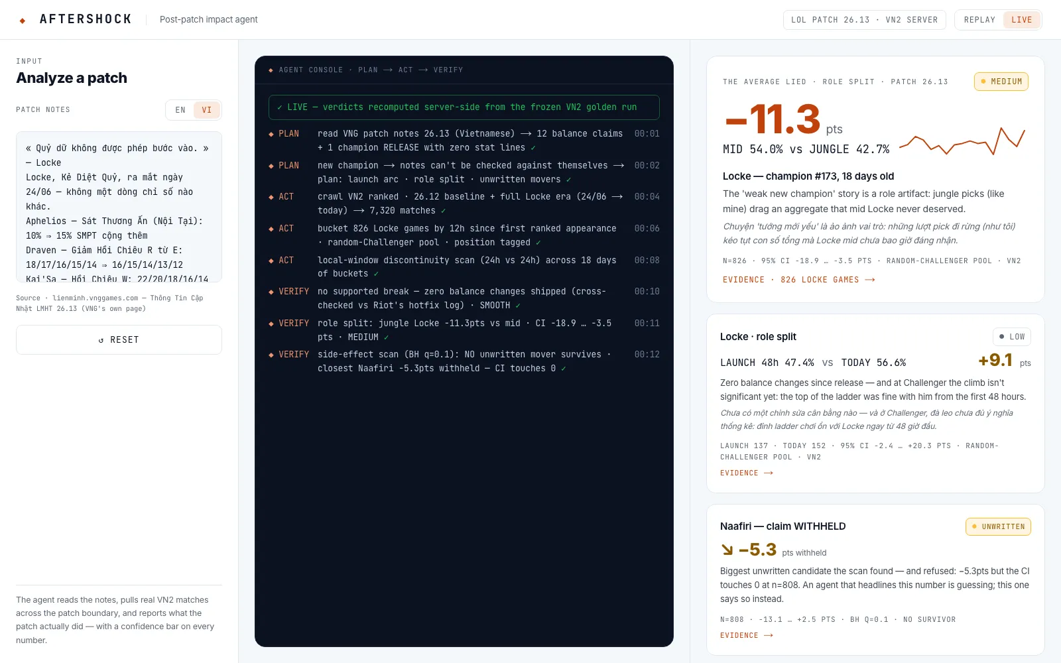Select LIVE mode

point(1022,20)
